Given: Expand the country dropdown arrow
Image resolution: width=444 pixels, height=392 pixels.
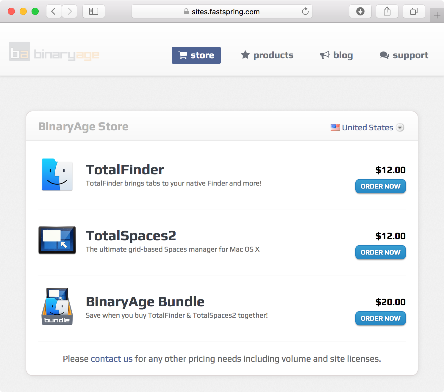Looking at the screenshot, I should pyautogui.click(x=400, y=128).
